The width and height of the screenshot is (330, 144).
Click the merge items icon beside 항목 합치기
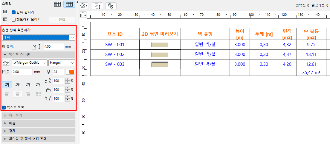point(5,12)
